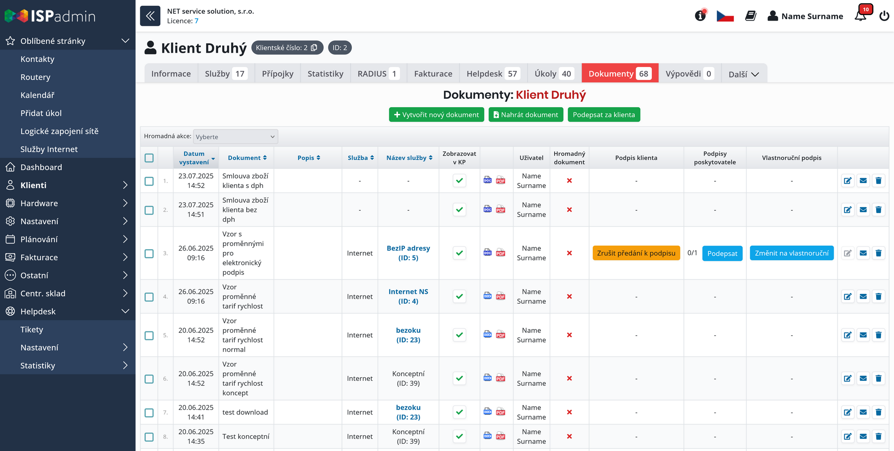Email the 'Vzor proměnné tarif rychlost' document
The image size is (894, 451).
click(x=863, y=296)
